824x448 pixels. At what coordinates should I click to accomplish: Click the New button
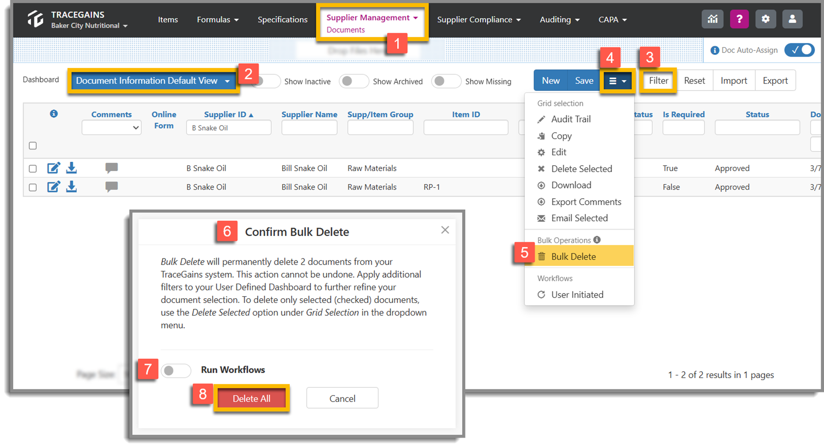click(x=551, y=81)
